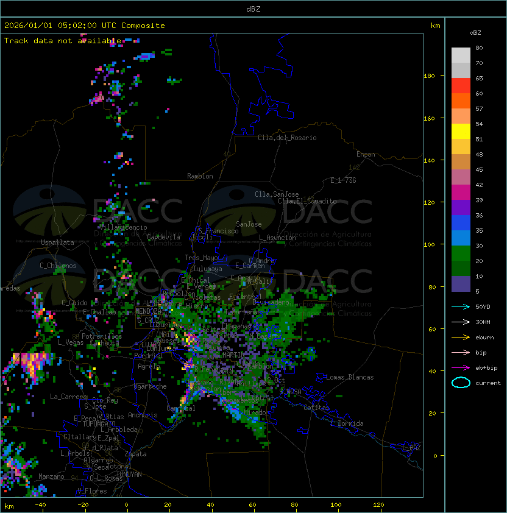Click the Villavicencio place label

[123, 227]
